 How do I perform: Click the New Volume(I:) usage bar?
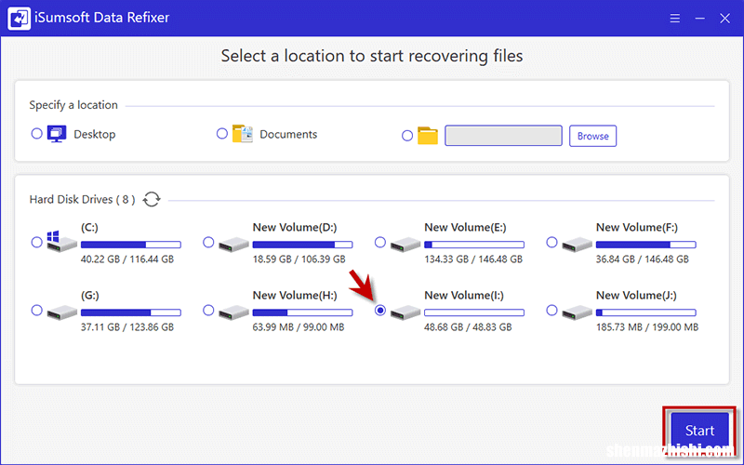(x=474, y=312)
